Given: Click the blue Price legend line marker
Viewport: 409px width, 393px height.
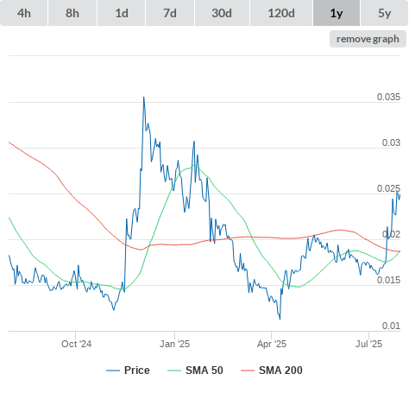Looking at the screenshot, I should coord(113,371).
